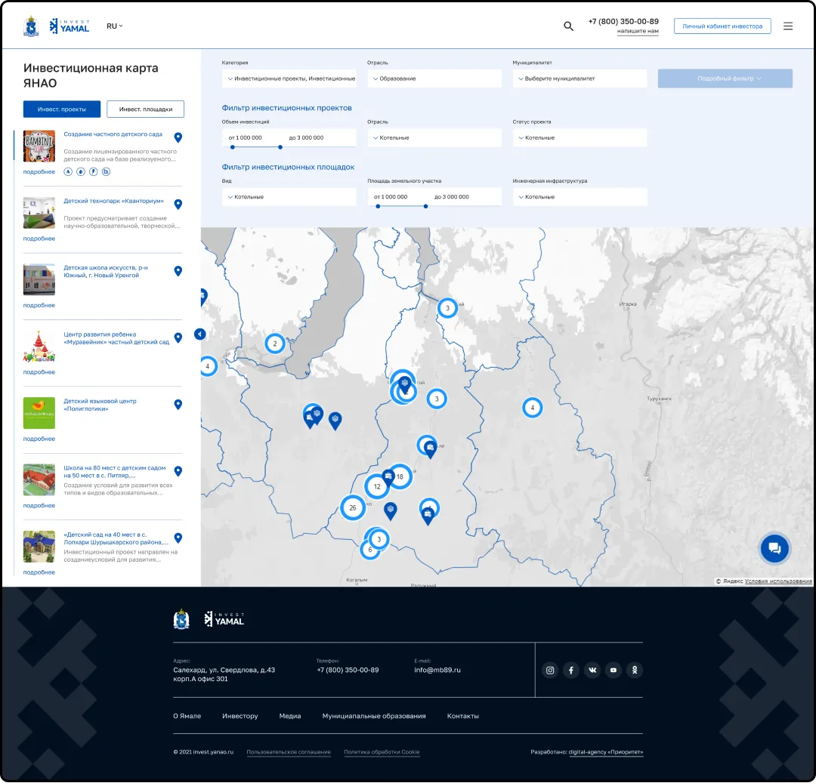
Task: Expand the Подробный фильтр button
Action: pyautogui.click(x=725, y=79)
